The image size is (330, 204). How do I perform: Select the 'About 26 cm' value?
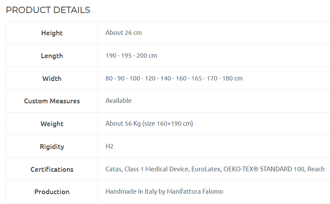[123, 33]
